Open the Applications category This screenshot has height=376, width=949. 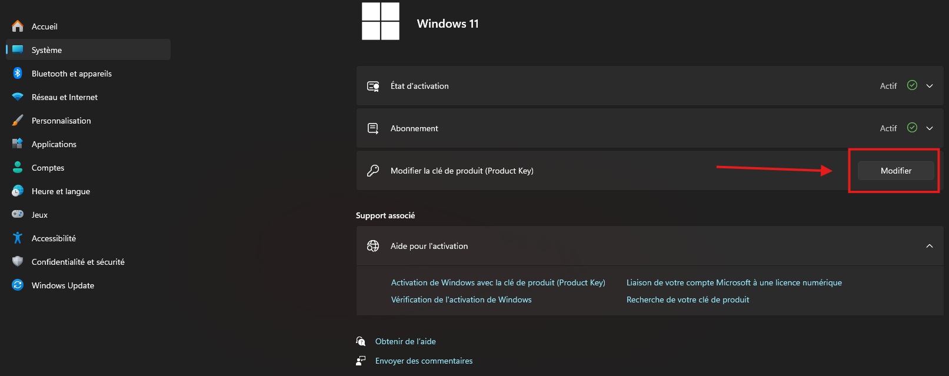(88, 144)
